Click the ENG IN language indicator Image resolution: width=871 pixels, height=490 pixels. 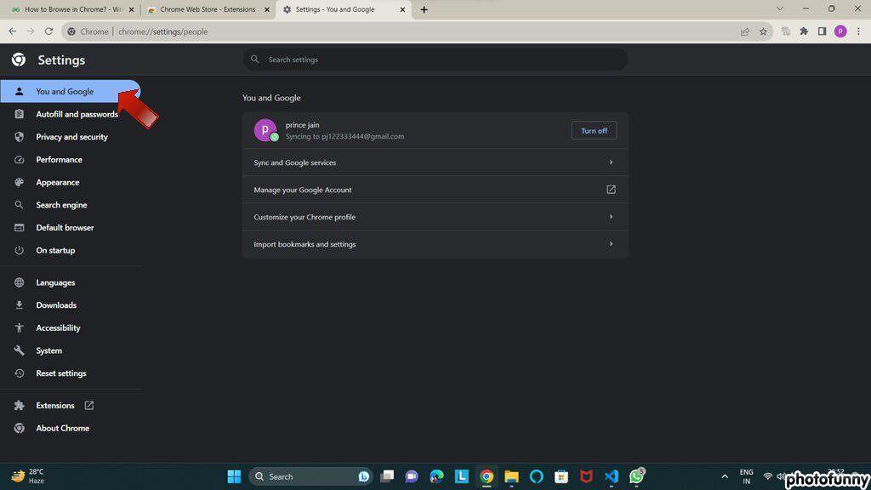pos(747,476)
